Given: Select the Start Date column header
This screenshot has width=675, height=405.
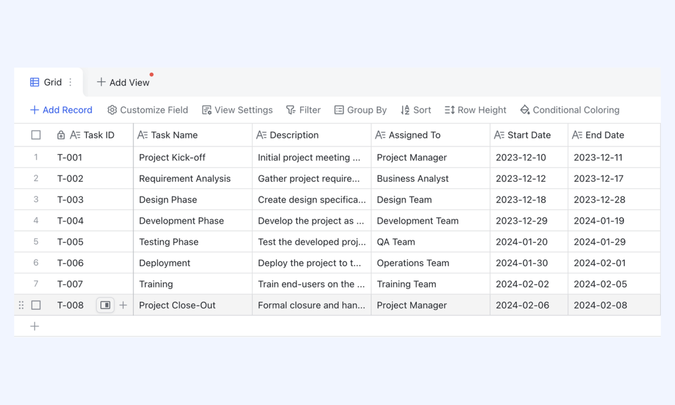Looking at the screenshot, I should [529, 135].
